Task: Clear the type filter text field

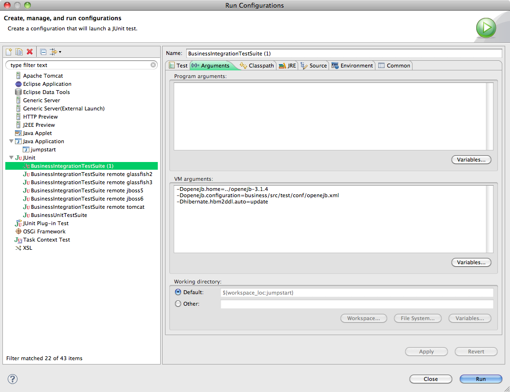Action: [x=153, y=65]
